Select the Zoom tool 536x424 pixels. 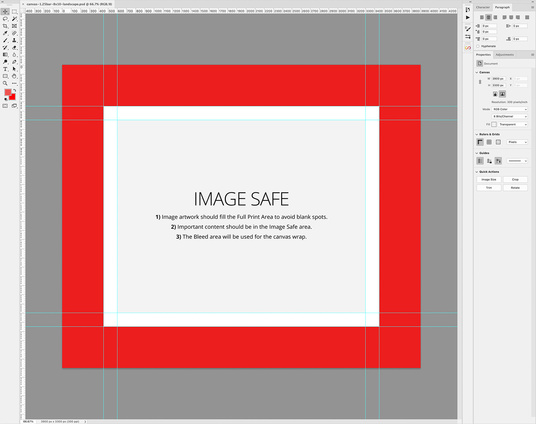tap(5, 83)
